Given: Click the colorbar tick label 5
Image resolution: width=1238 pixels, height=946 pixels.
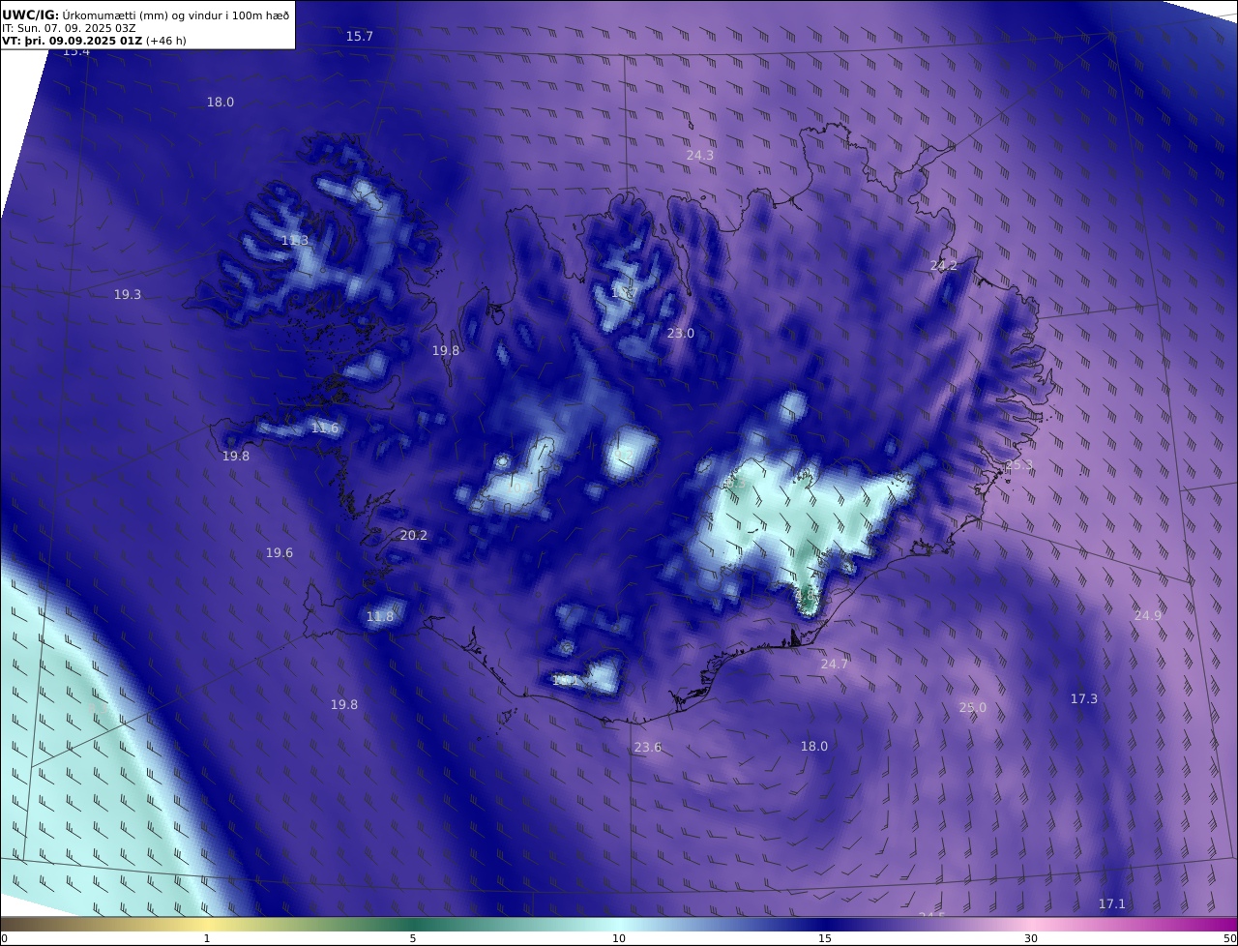Looking at the screenshot, I should click(x=413, y=938).
